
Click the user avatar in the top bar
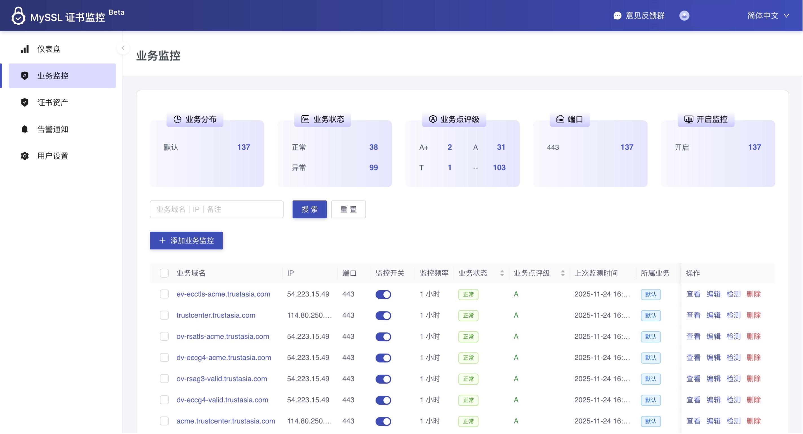(684, 15)
